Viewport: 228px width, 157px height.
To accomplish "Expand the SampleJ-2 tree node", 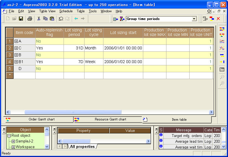I will (x=13, y=142).
